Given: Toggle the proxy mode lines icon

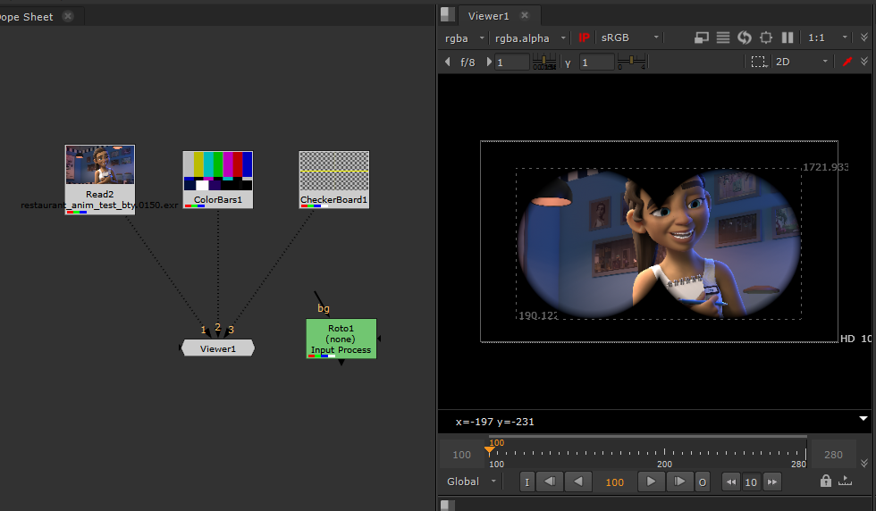Looking at the screenshot, I should pyautogui.click(x=723, y=38).
